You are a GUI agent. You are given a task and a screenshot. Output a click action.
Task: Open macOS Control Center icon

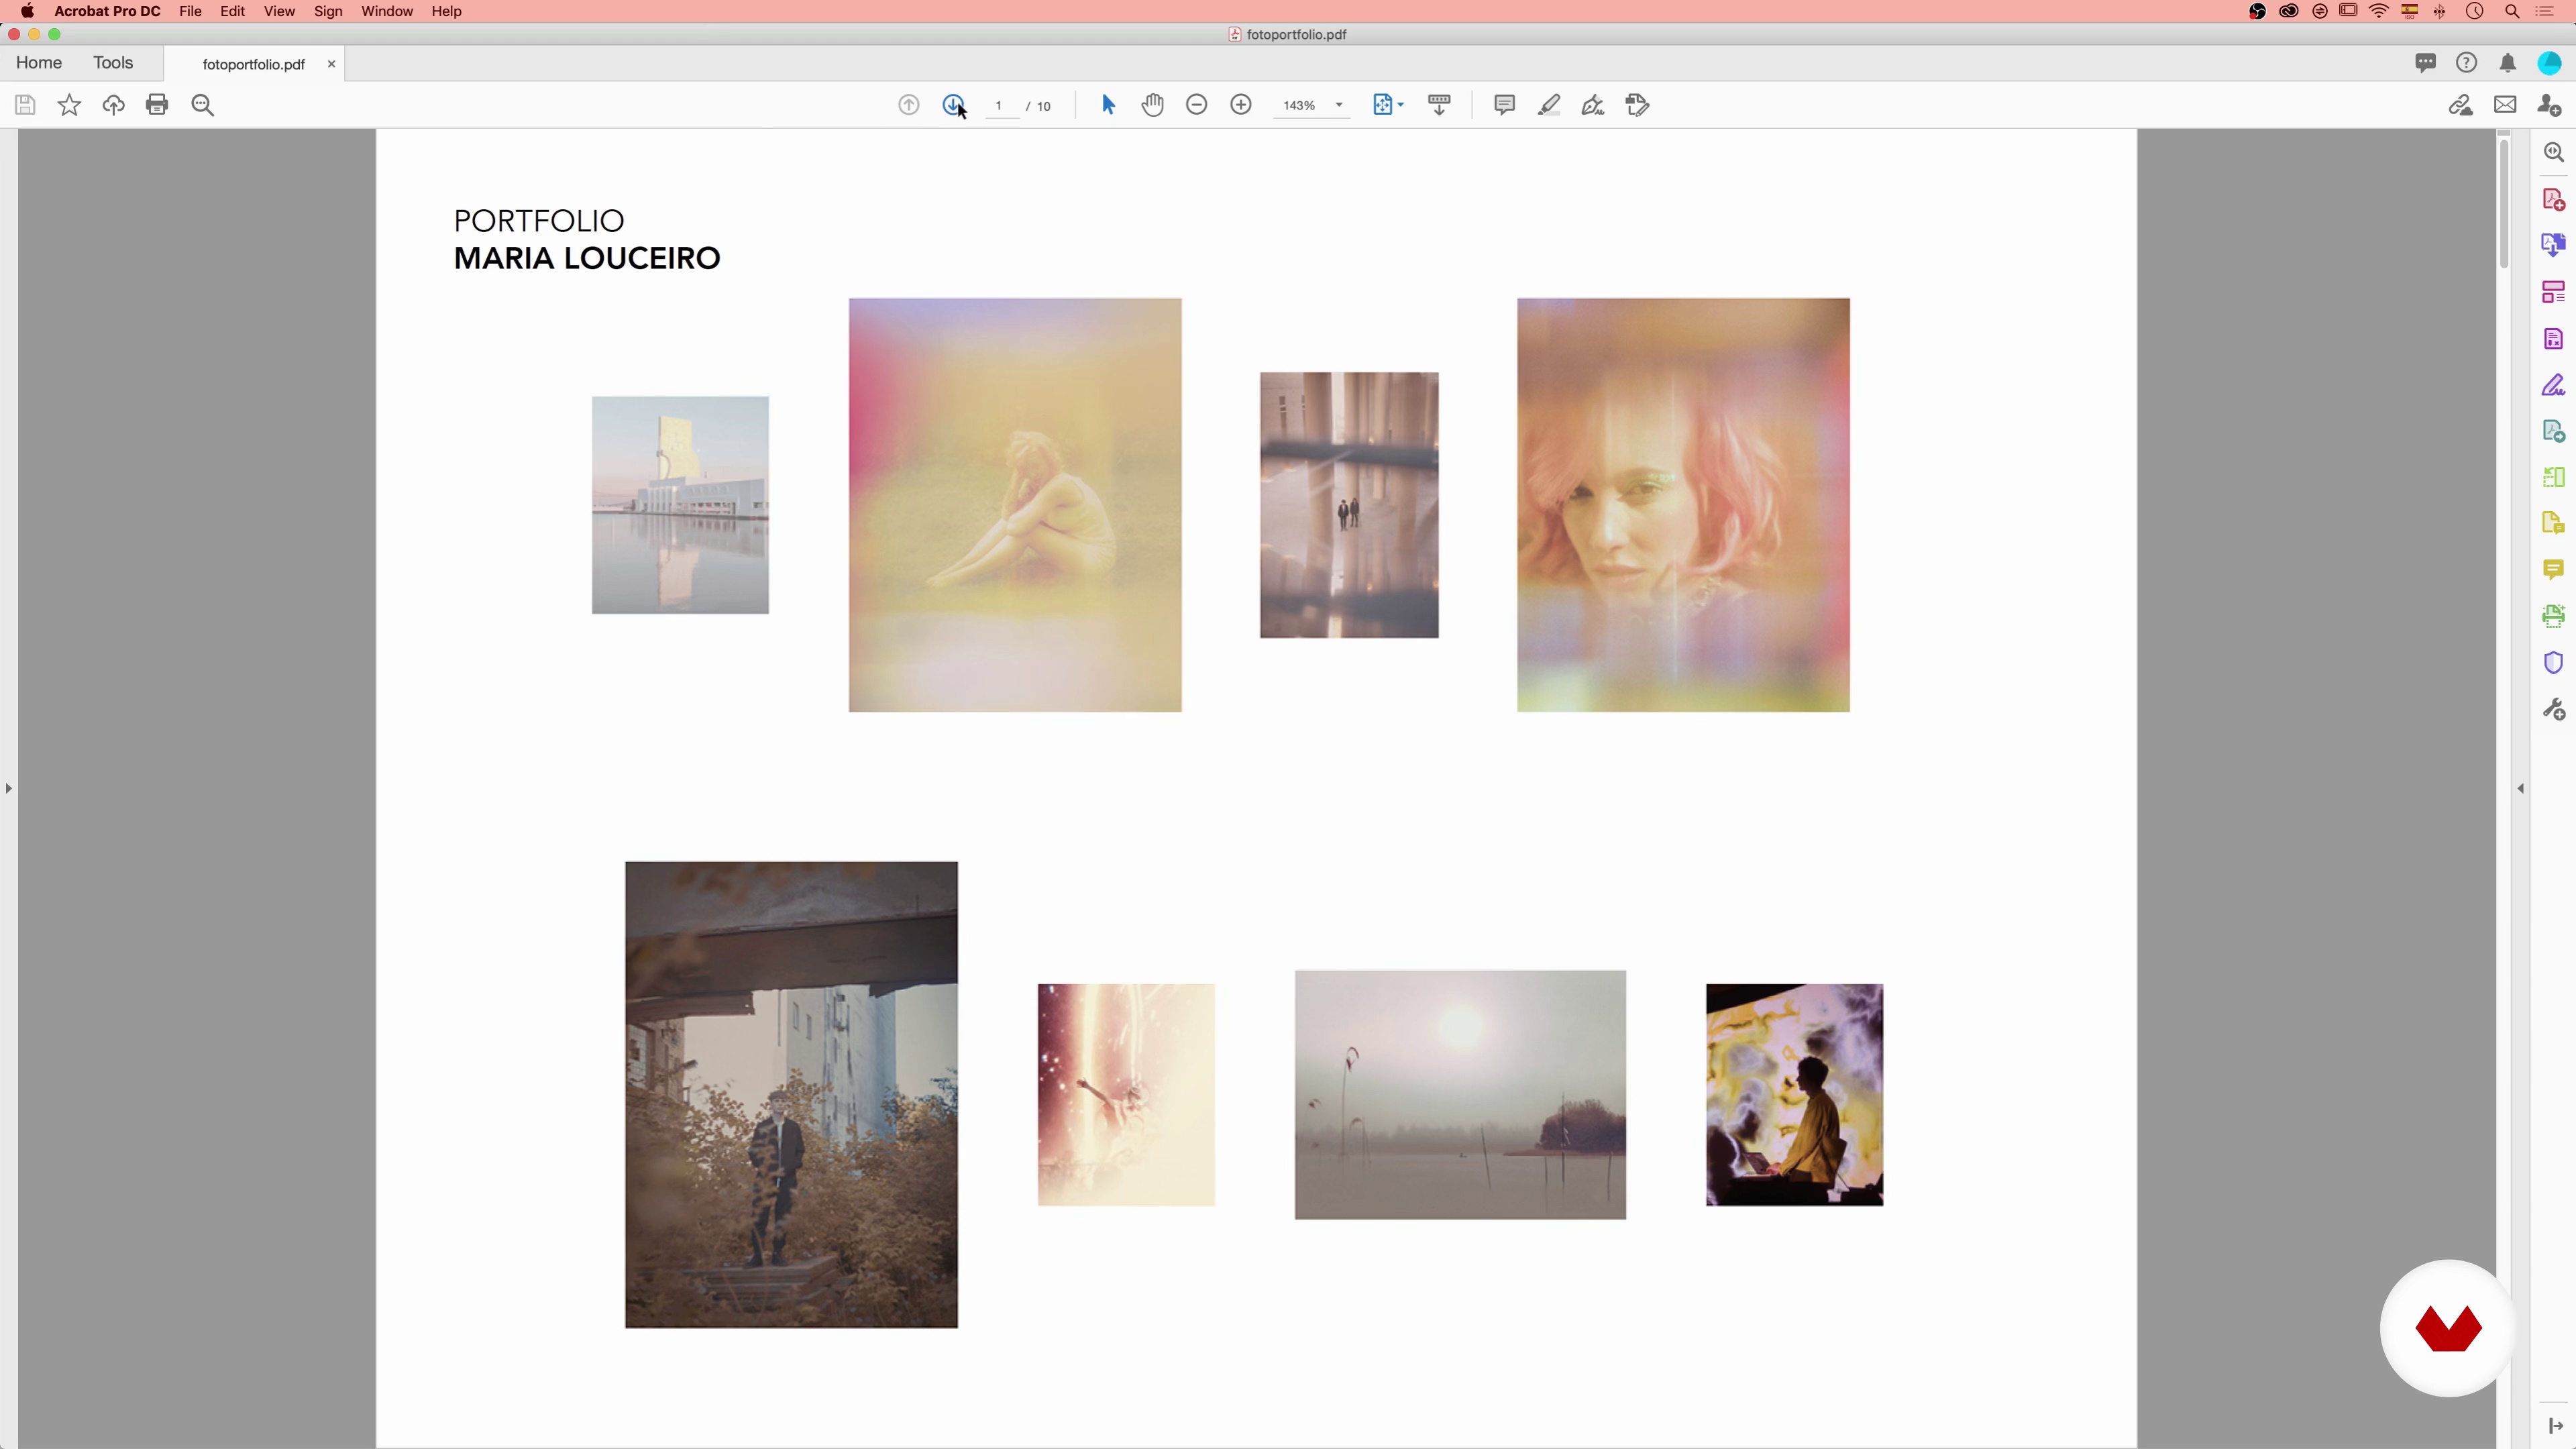point(2545,11)
